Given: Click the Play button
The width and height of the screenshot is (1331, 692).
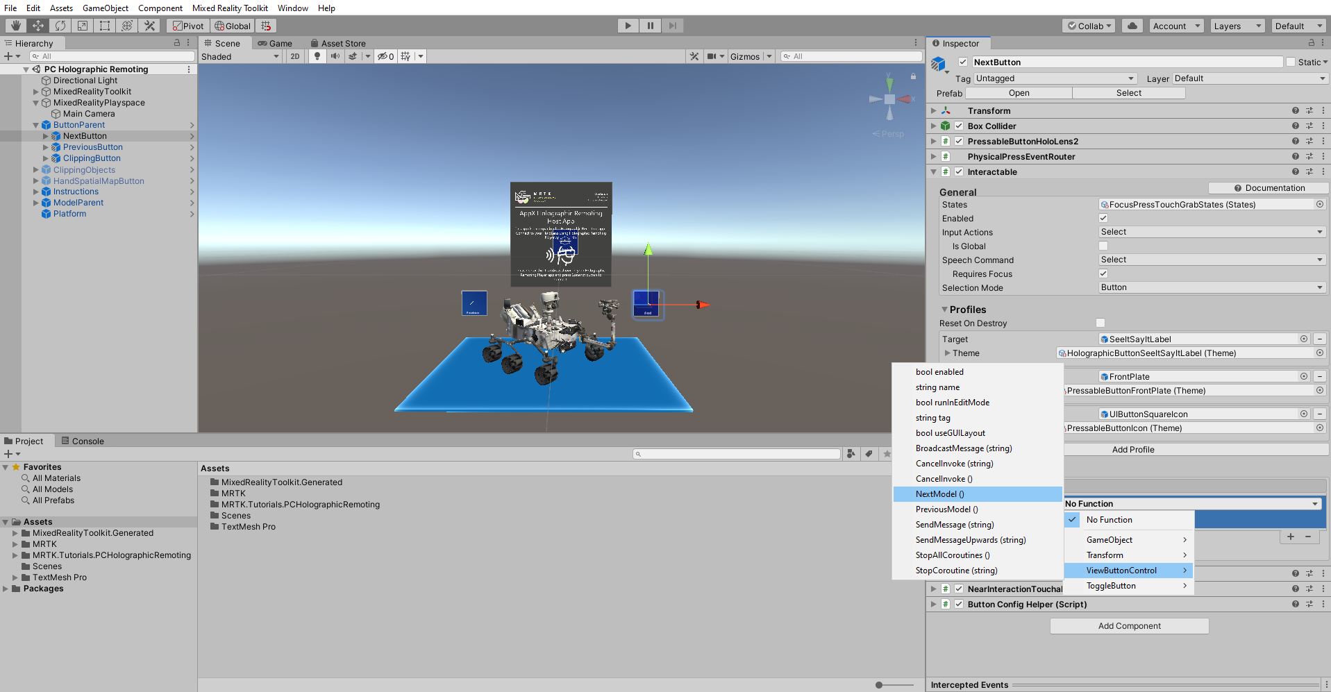Looking at the screenshot, I should tap(628, 26).
